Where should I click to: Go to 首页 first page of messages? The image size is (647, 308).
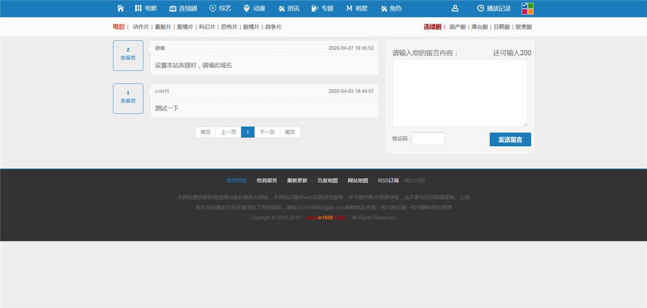coord(206,132)
